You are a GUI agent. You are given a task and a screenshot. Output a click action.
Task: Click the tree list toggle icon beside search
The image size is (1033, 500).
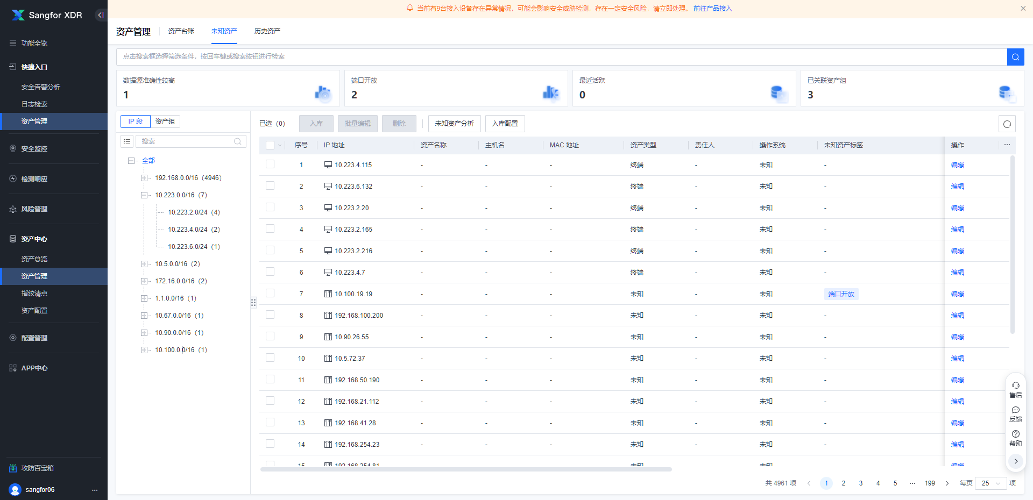[x=127, y=141]
